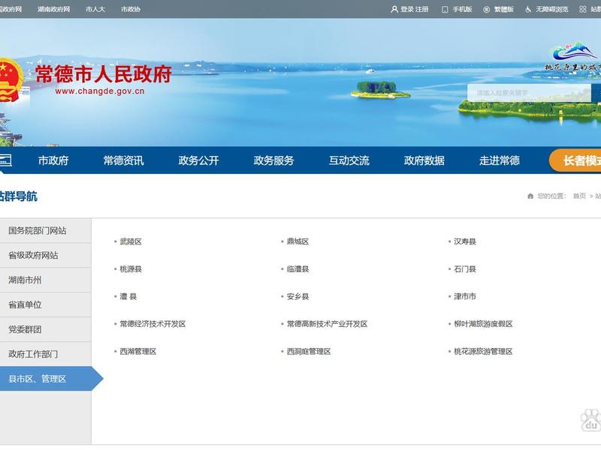
Task: Open the 津市市 link
Action: click(x=465, y=296)
